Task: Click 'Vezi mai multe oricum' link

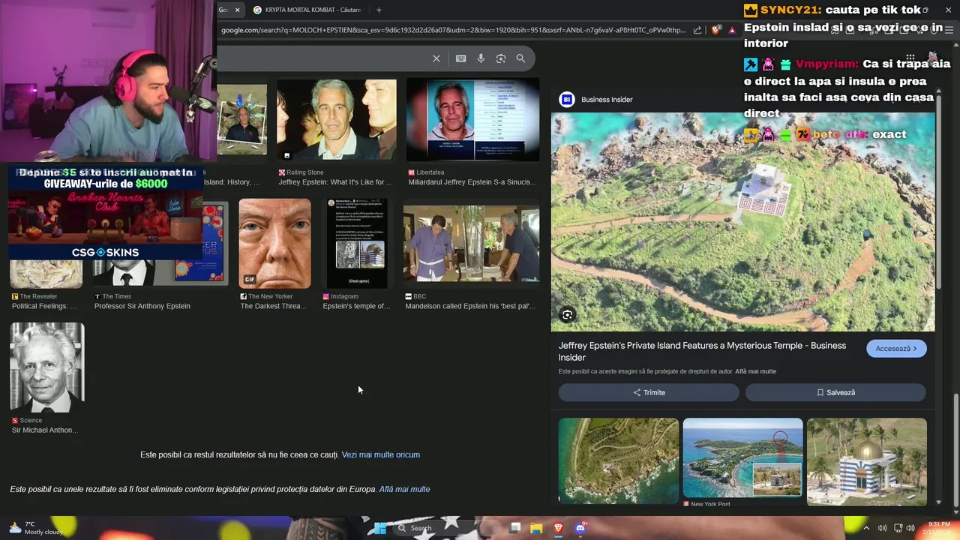Action: pos(380,454)
